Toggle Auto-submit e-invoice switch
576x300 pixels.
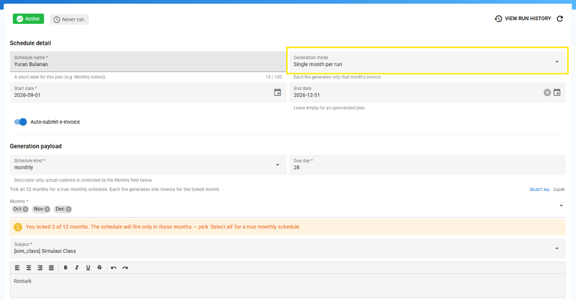tap(21, 122)
